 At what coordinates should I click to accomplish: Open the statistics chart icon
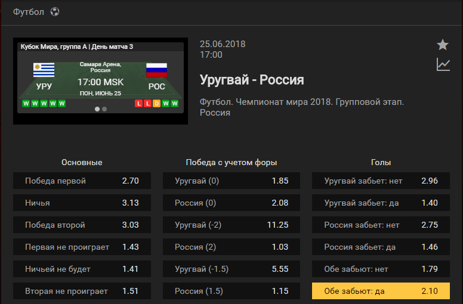pyautogui.click(x=443, y=64)
